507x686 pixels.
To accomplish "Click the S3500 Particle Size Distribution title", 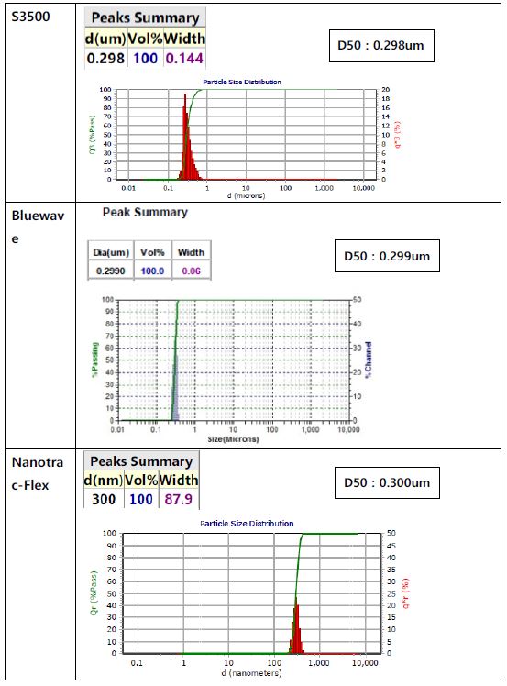I will pyautogui.click(x=242, y=82).
